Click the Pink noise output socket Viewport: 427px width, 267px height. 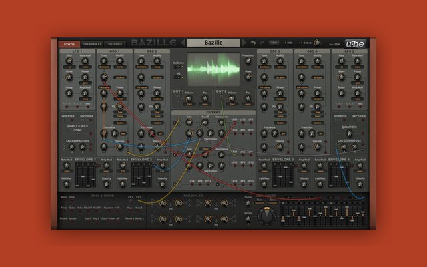click(72, 200)
